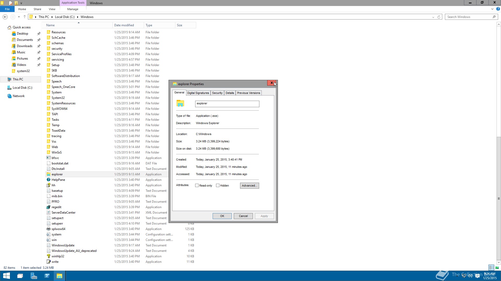
Task: Switch to Details view in status bar
Action: coord(491,267)
